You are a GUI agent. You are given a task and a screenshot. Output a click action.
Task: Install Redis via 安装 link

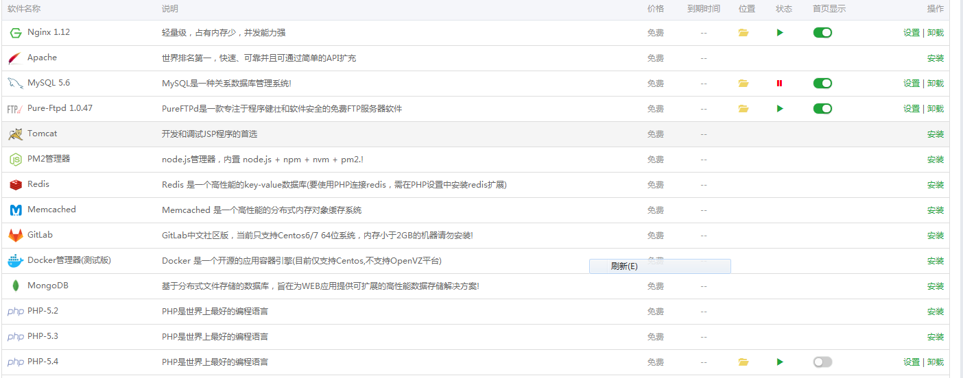coord(936,185)
